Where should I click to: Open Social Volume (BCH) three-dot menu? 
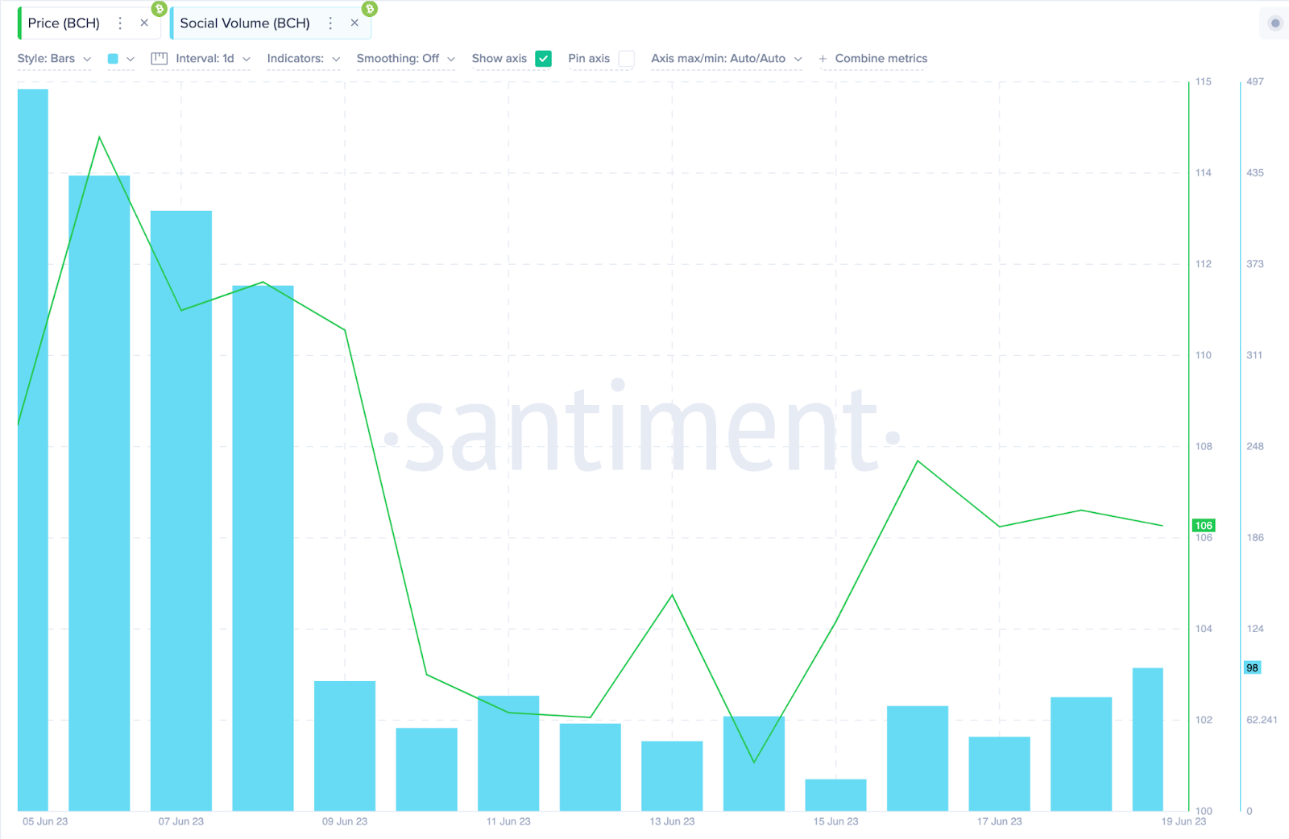coord(330,23)
